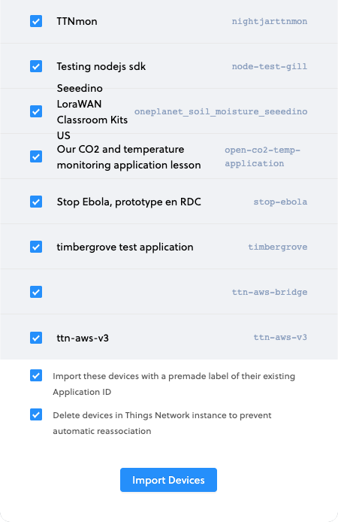Click the ttn-aws-bridge ID label

(x=270, y=293)
